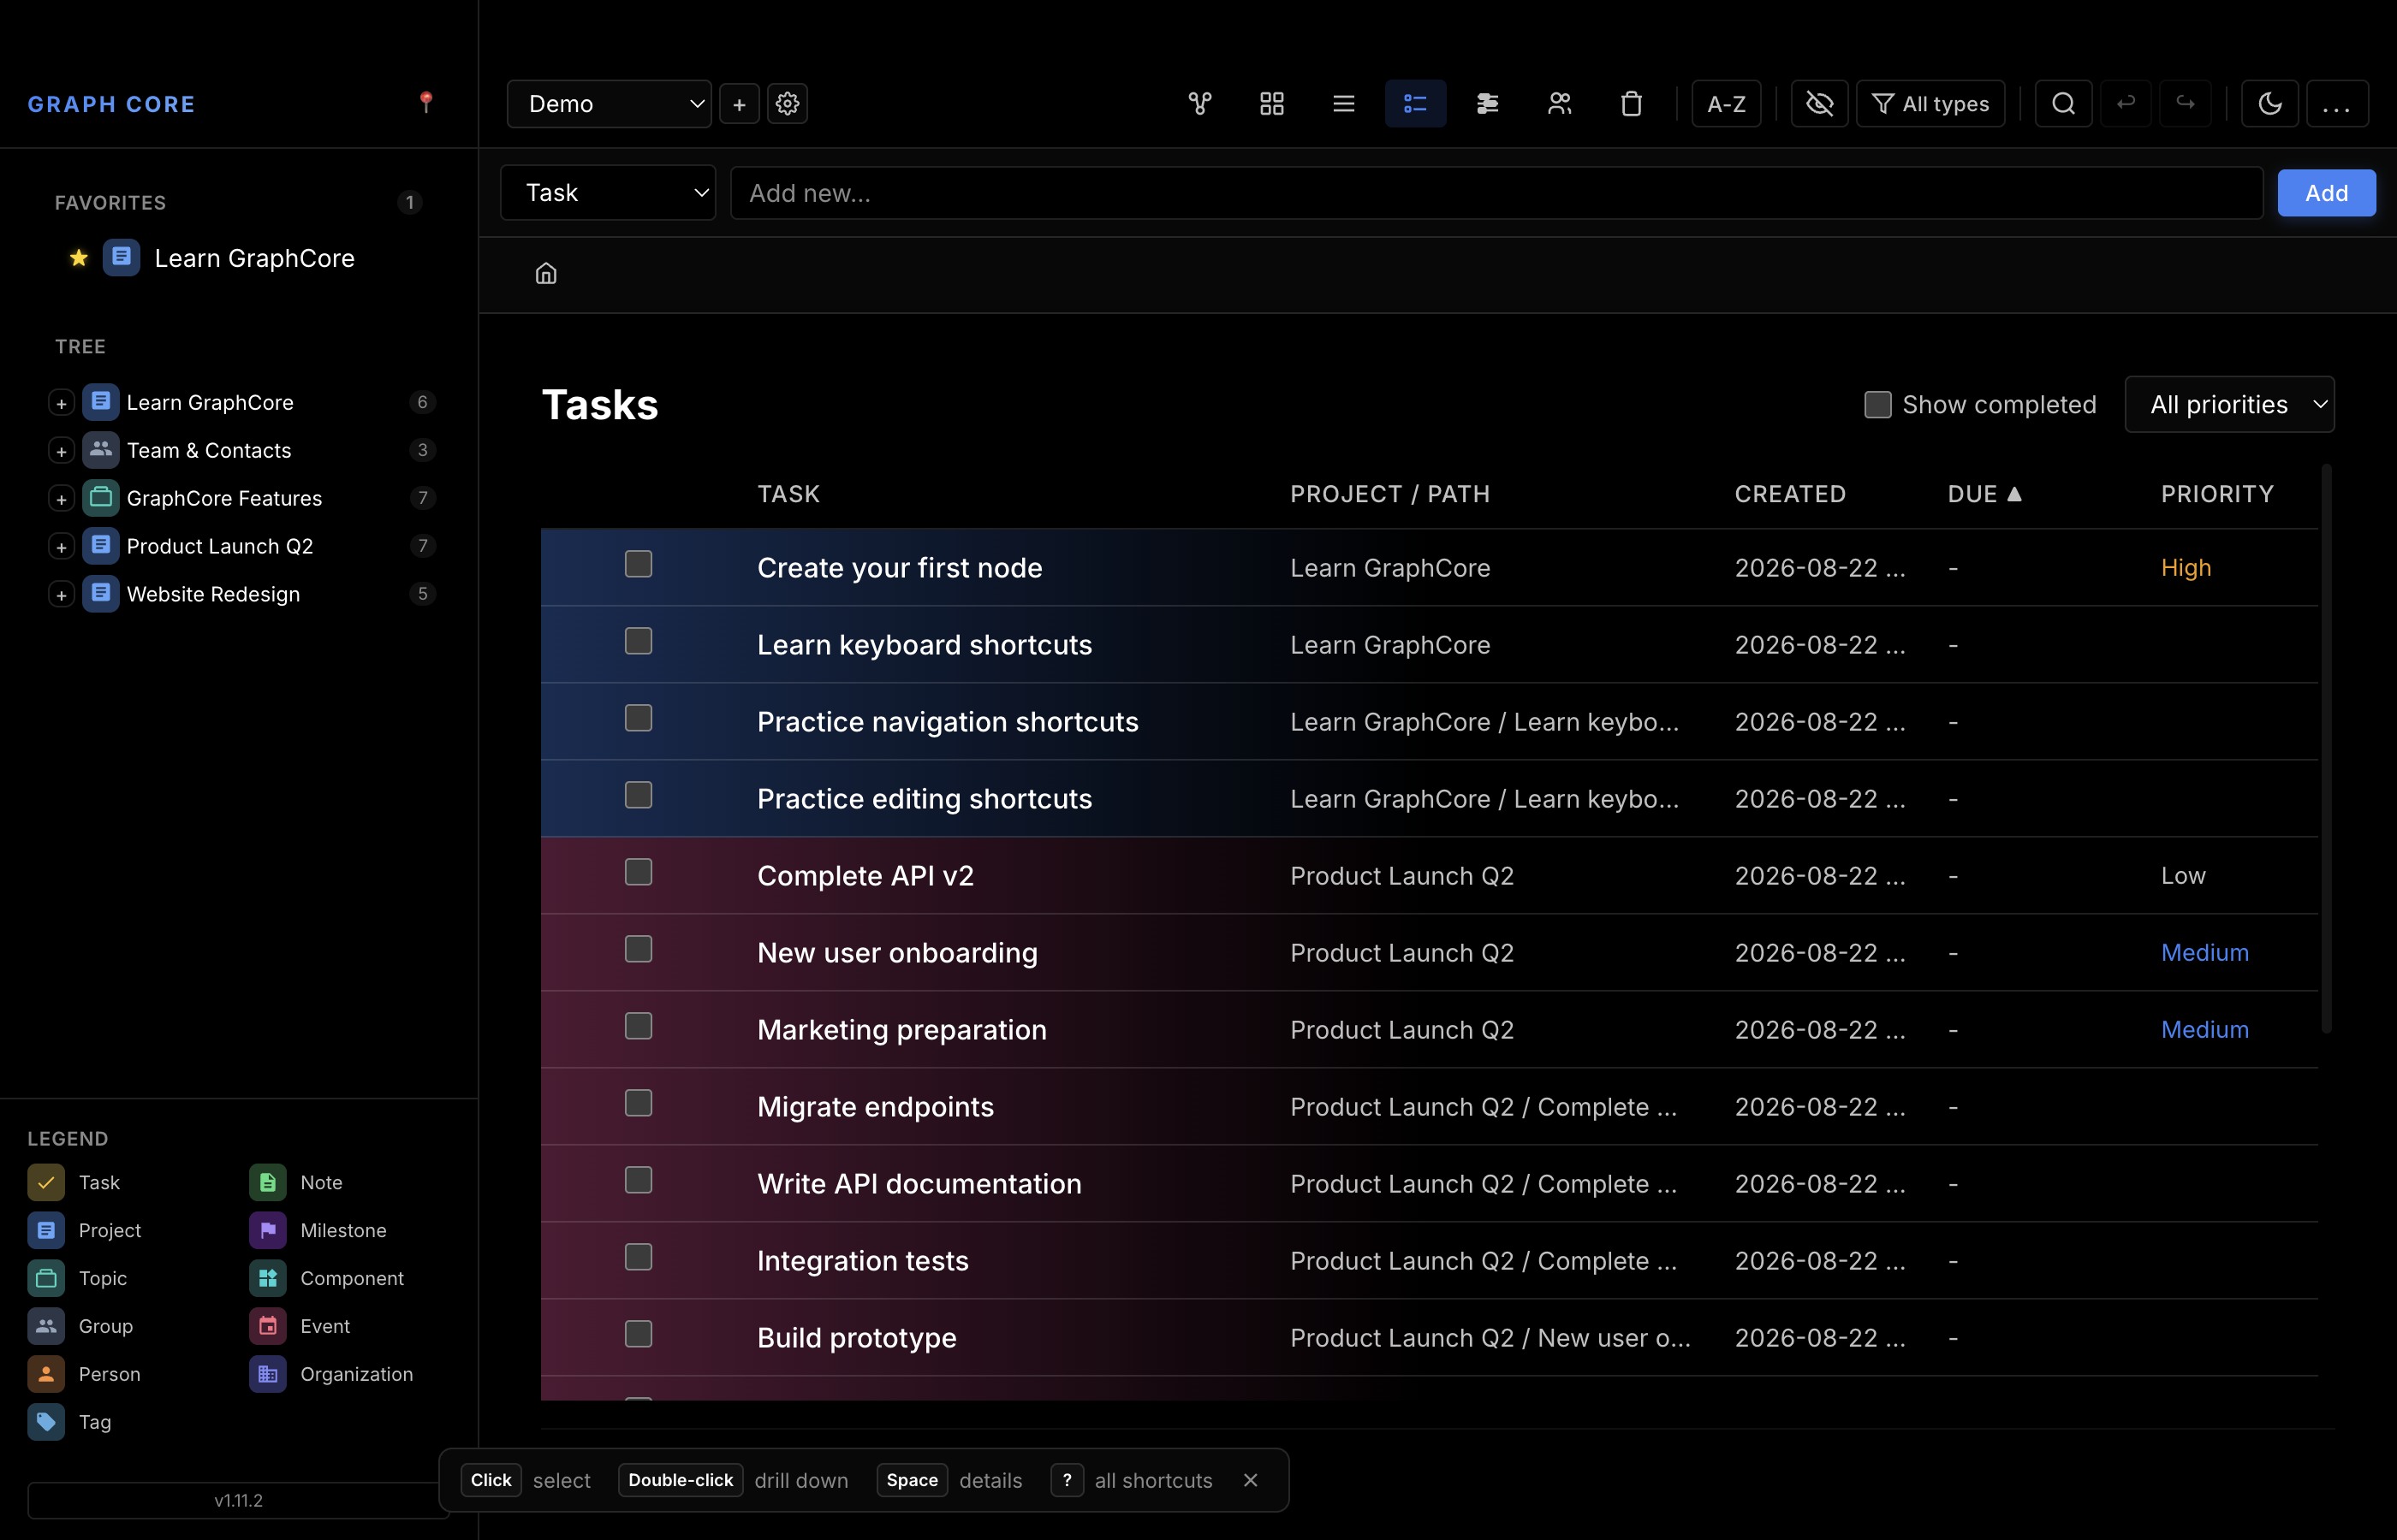This screenshot has height=1540, width=2397.
Task: Click the Organization legend icon
Action: (x=268, y=1375)
